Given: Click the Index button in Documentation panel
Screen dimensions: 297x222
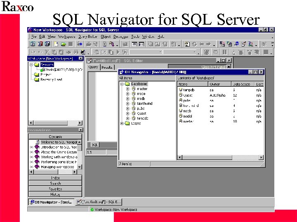Looking at the screenshot, I should pyautogui.click(x=55, y=178).
